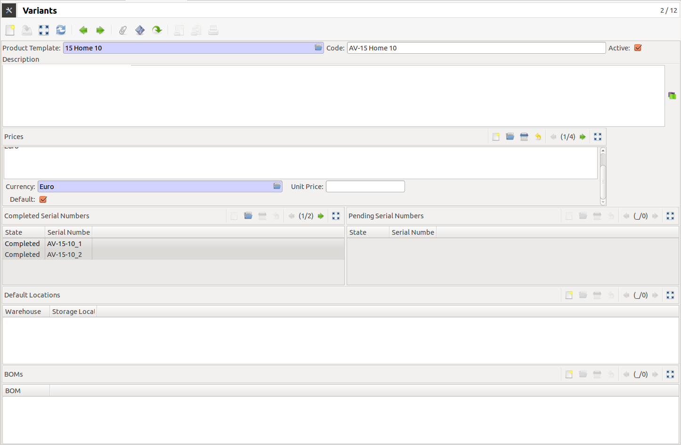Advance Prices to the next entry past 1/4
This screenshot has height=445, width=681.
pos(583,136)
